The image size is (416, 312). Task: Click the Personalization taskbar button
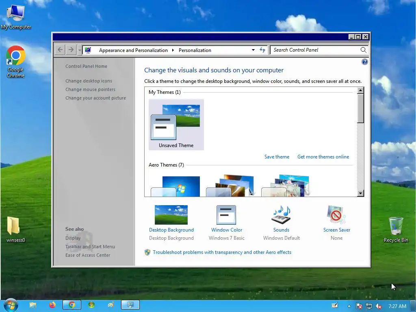pos(130,305)
